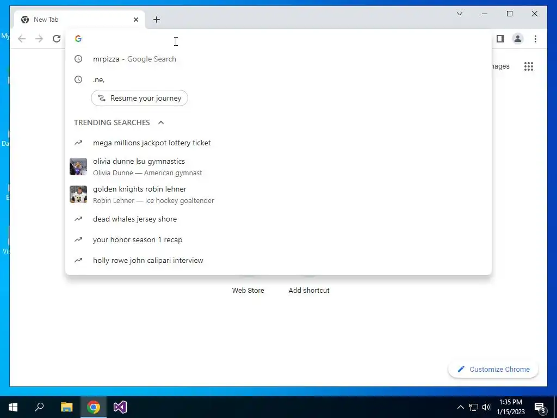Screen dimensions: 557x418
Task: Open Visual Studio from taskbar
Action: click(x=120, y=407)
